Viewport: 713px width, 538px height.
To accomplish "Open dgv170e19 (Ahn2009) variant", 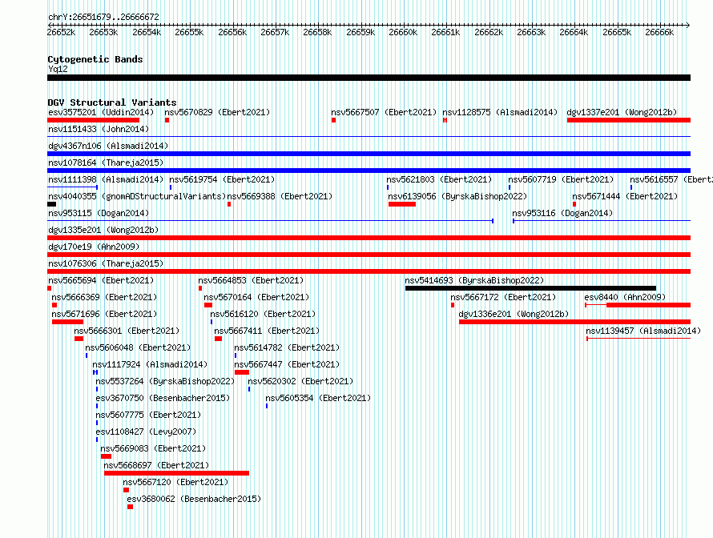I will (94, 247).
